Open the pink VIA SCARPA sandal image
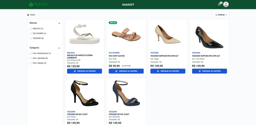 tap(126, 34)
